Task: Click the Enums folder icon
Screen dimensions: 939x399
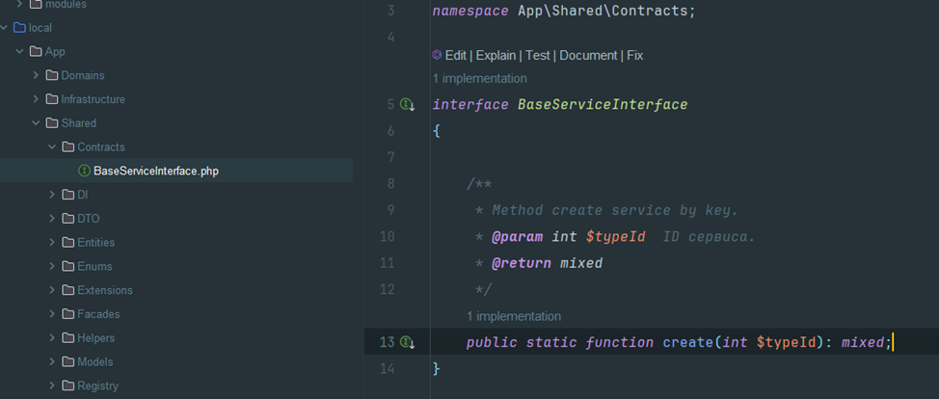Action: point(68,266)
